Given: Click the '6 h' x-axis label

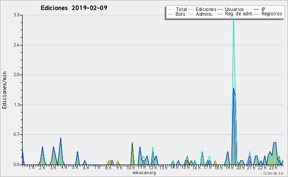Looking at the screenshot, I should click(86, 168).
